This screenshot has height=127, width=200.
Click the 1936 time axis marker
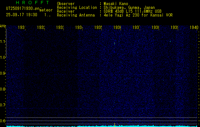117,28
